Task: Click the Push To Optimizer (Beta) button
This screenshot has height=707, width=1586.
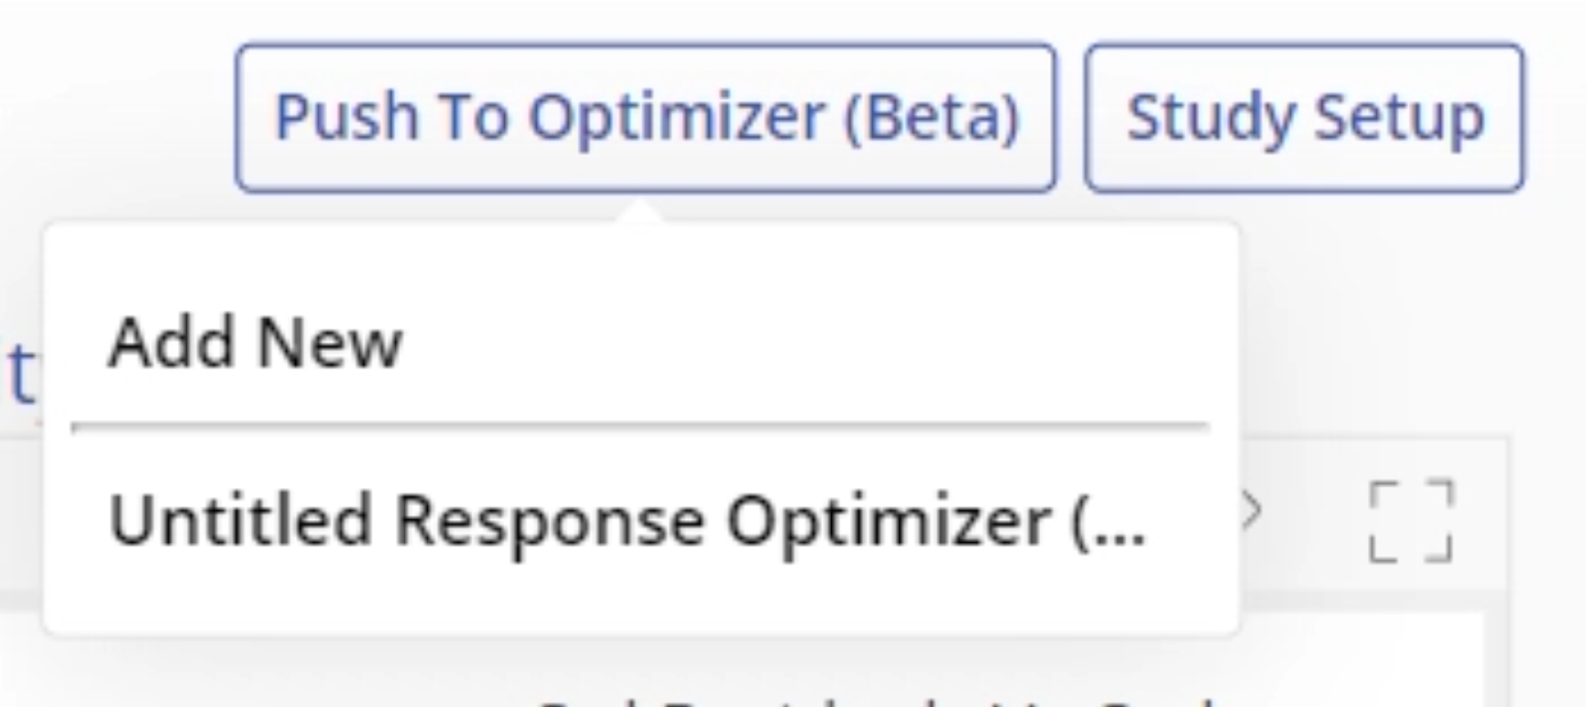Action: click(x=646, y=118)
